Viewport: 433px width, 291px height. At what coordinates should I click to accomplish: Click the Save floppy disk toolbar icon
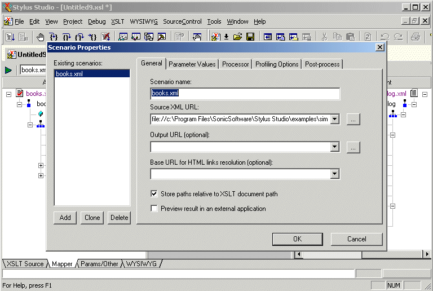click(250, 37)
